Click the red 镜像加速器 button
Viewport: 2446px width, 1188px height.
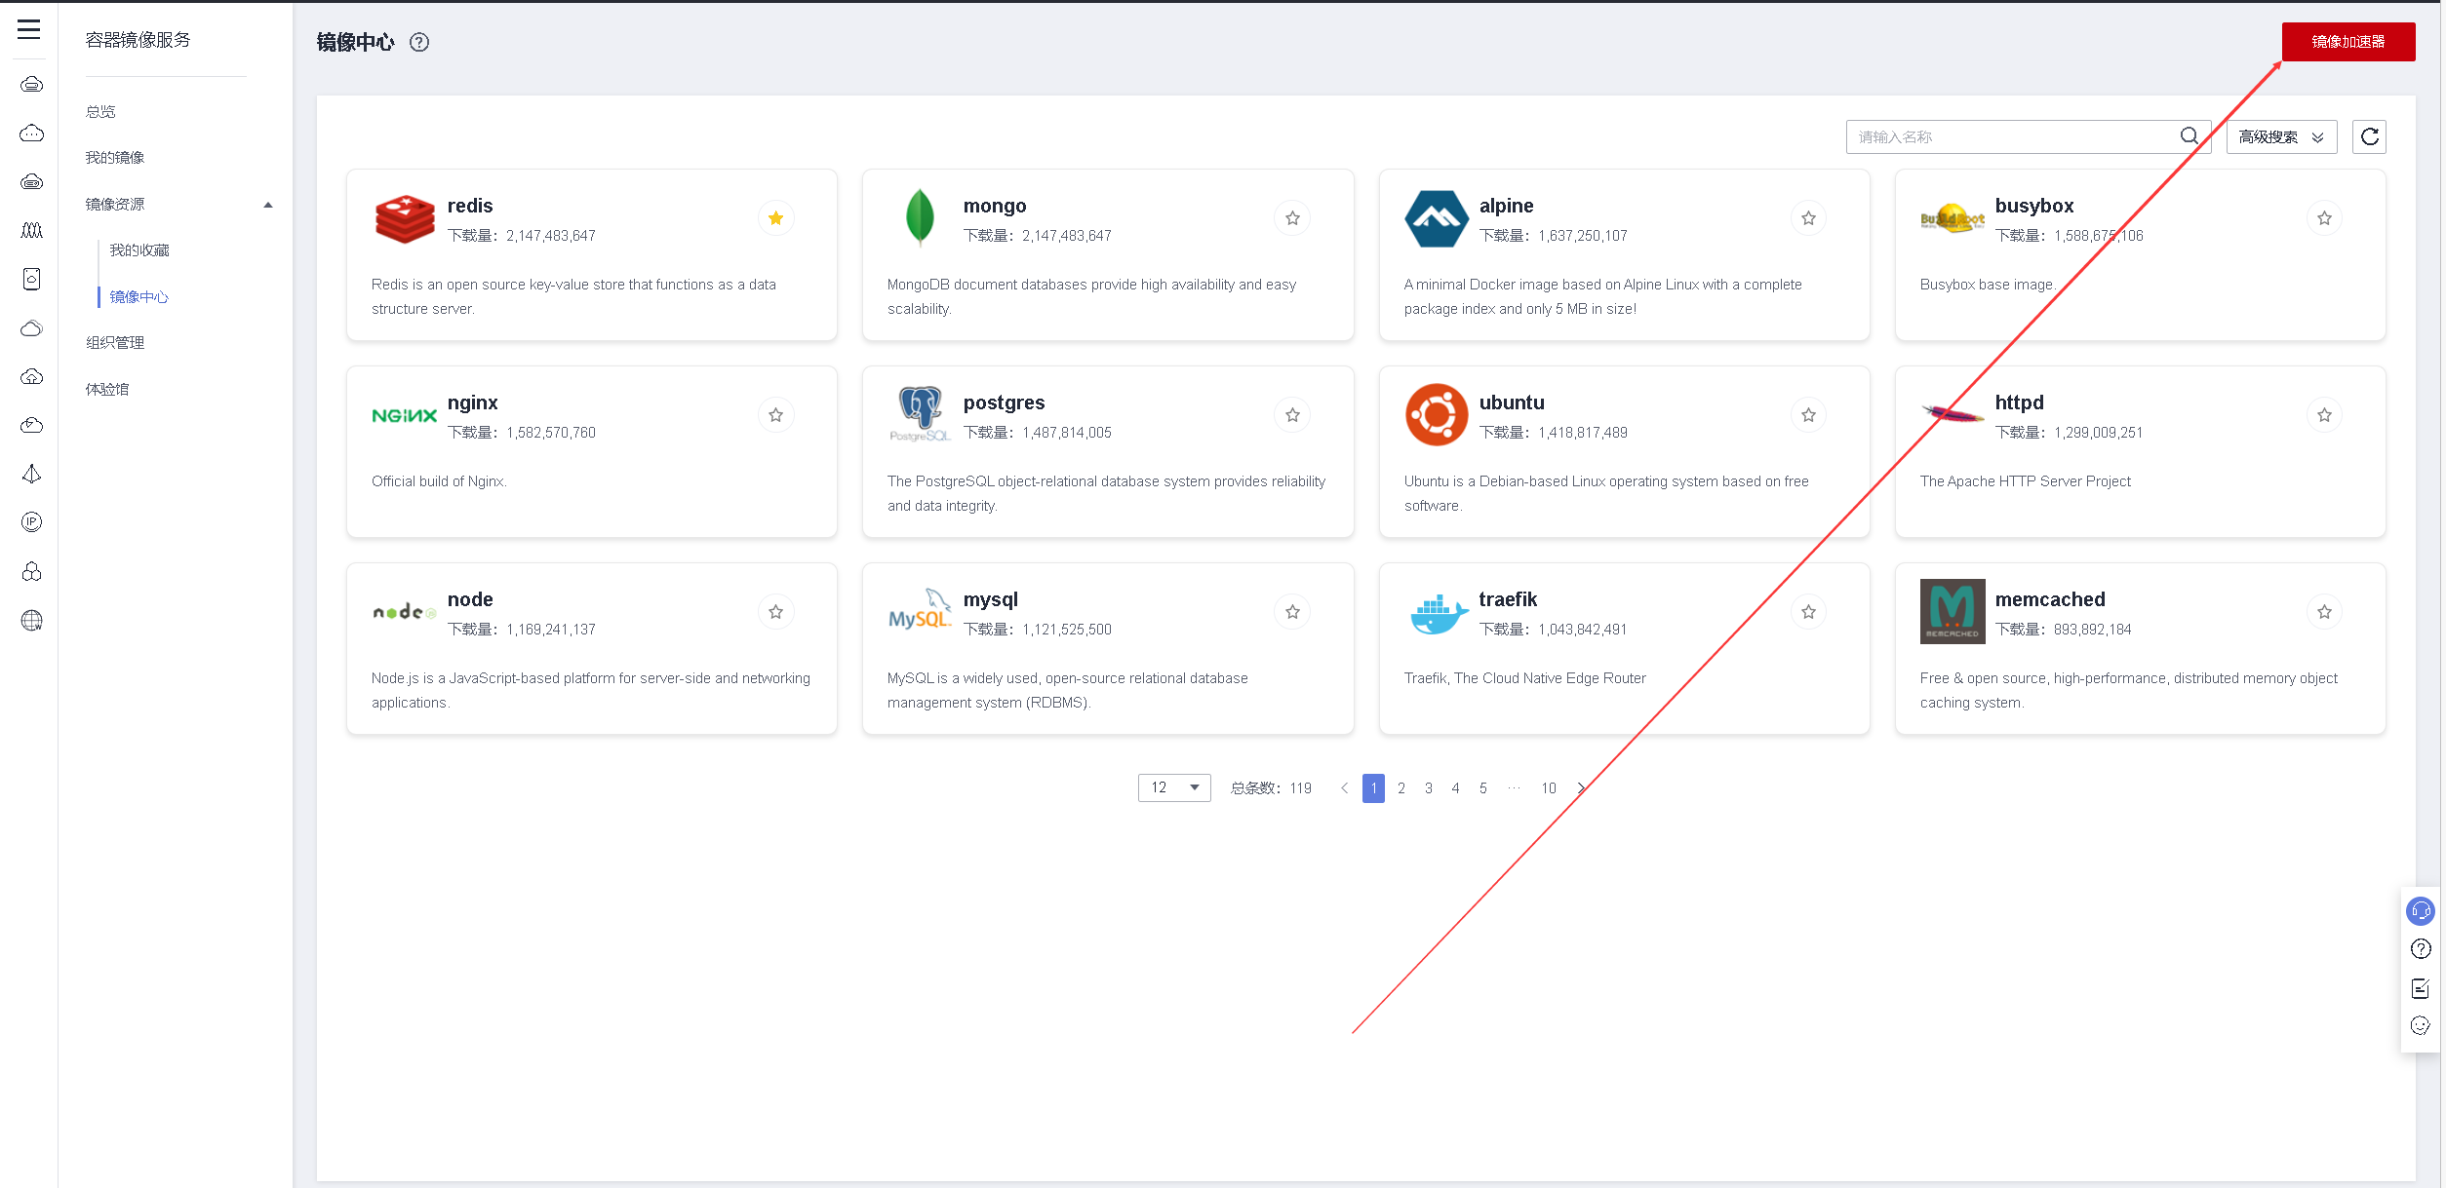[x=2347, y=42]
